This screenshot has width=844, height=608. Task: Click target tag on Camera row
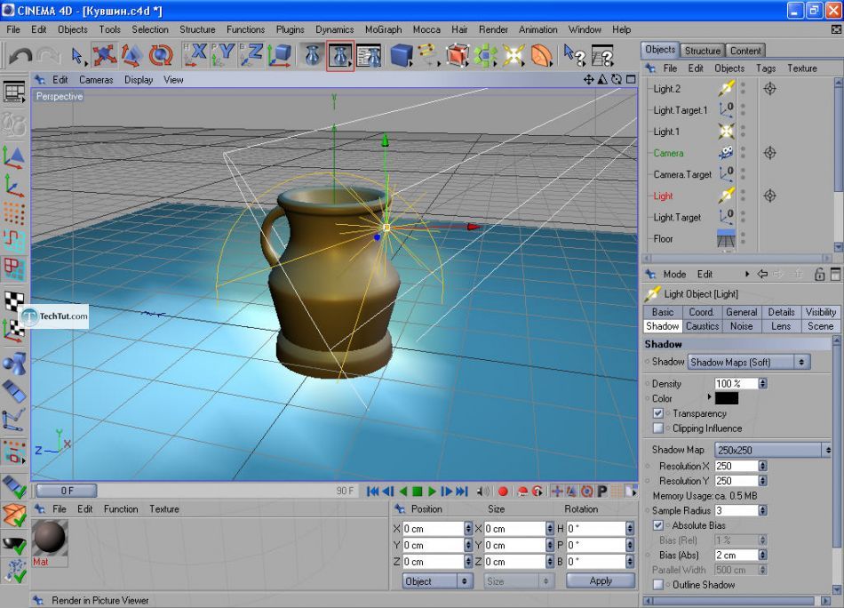coord(769,153)
